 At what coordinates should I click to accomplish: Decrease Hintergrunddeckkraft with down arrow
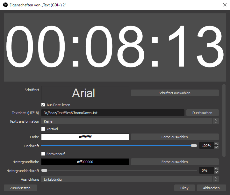pyautogui.click(x=216, y=172)
